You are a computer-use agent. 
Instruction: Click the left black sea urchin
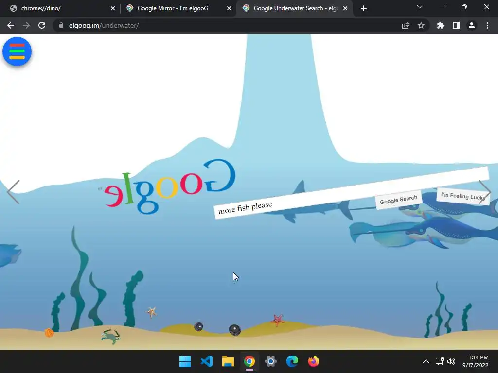coord(198,326)
